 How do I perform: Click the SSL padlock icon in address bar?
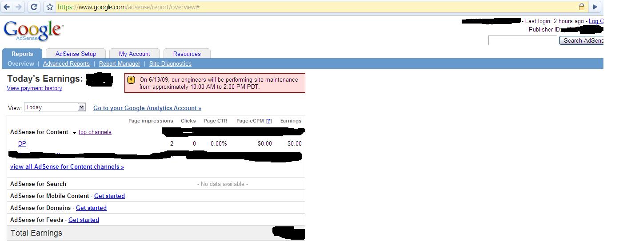pyautogui.click(x=581, y=7)
